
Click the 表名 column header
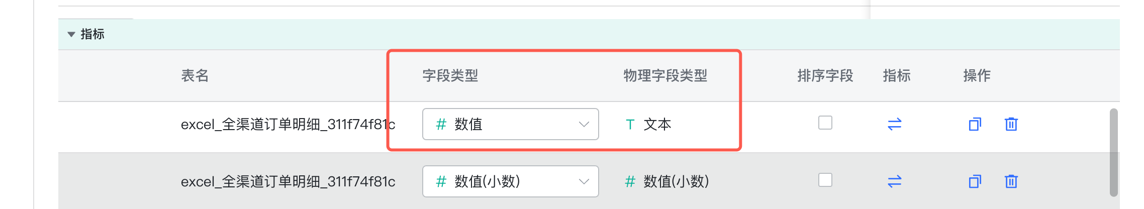point(195,76)
